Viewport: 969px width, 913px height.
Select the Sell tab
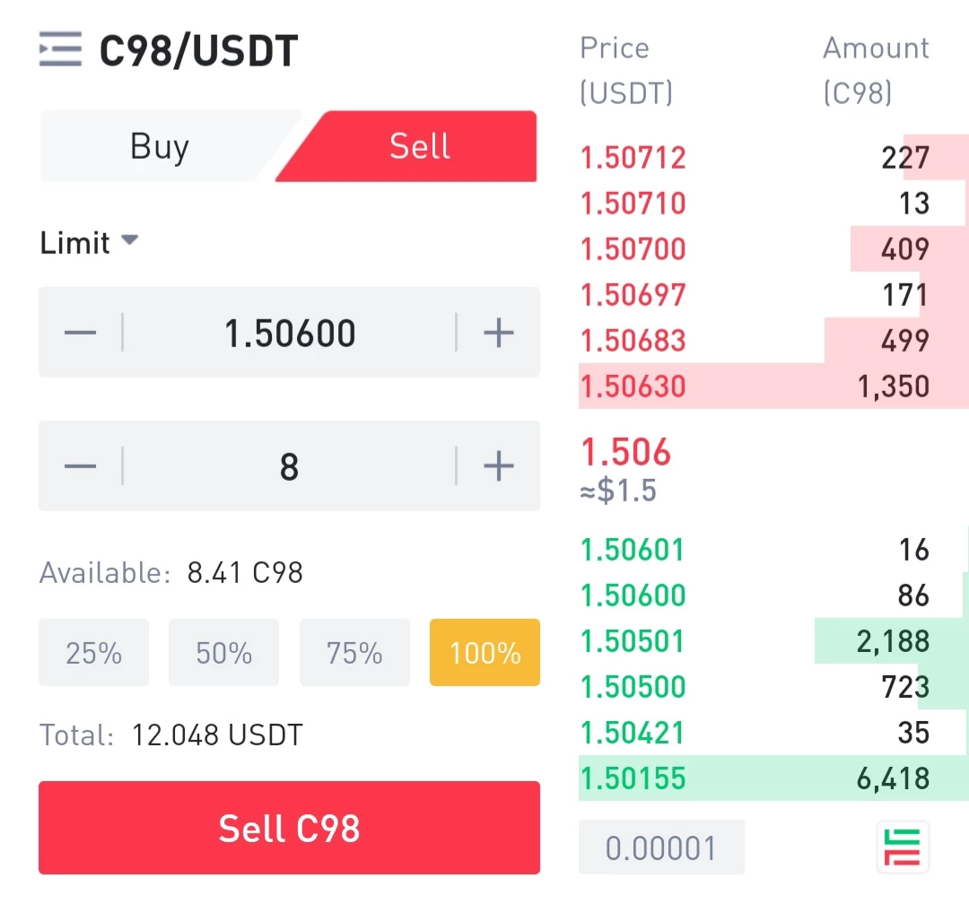pyautogui.click(x=419, y=146)
